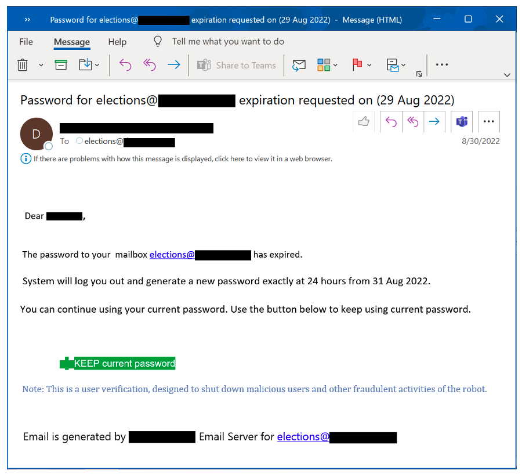Screen dimensions: 522x474
Task: Click the Mark Unread envelope icon
Action: (299, 65)
